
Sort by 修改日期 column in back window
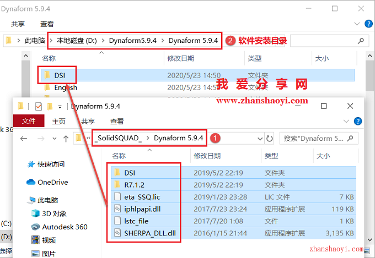(x=180, y=58)
